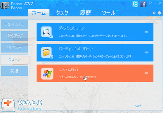Click the arrow on ディスクのクローン row
The image size is (163, 113).
point(146,32)
